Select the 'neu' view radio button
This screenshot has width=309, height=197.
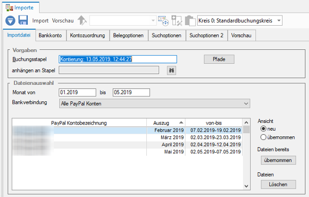pos(263,129)
